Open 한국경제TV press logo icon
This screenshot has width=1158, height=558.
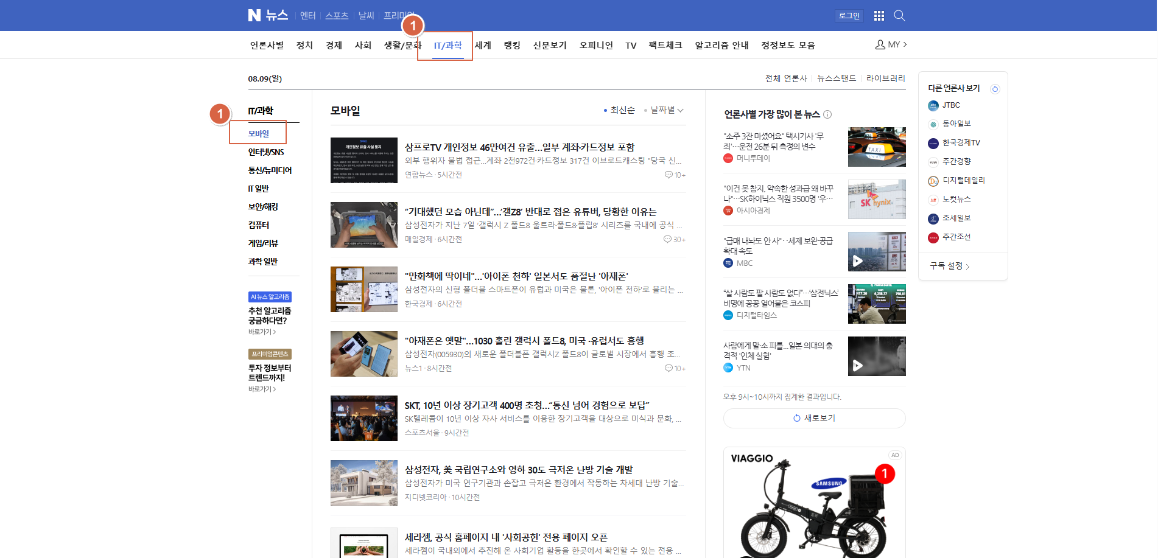[933, 144]
